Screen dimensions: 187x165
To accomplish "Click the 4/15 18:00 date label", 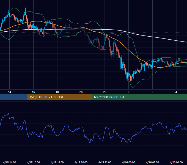I will click(x=57, y=162).
